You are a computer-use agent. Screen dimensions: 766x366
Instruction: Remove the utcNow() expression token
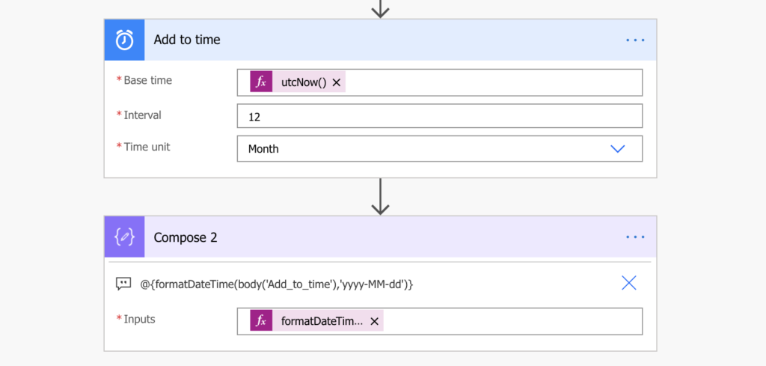tap(336, 82)
